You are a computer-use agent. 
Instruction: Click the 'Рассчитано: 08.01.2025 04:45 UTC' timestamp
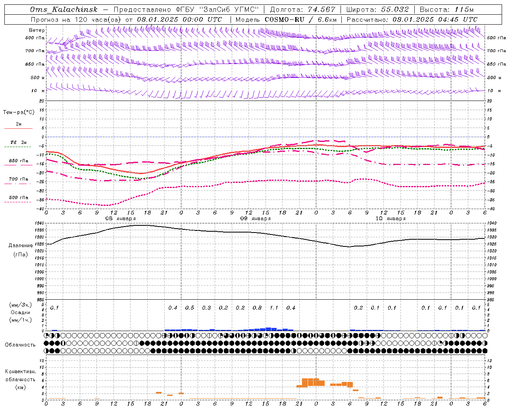click(412, 19)
